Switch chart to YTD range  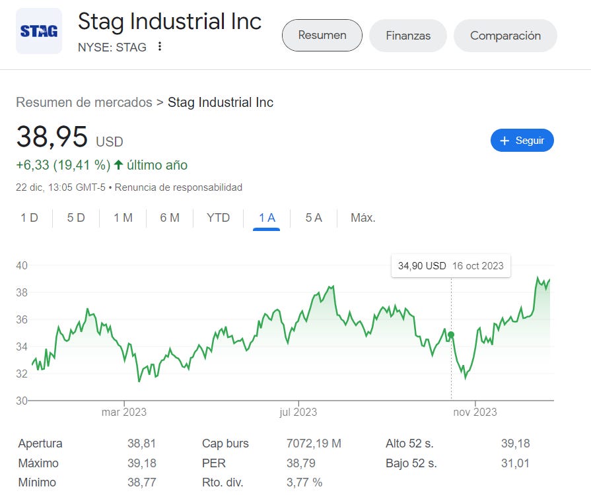218,218
